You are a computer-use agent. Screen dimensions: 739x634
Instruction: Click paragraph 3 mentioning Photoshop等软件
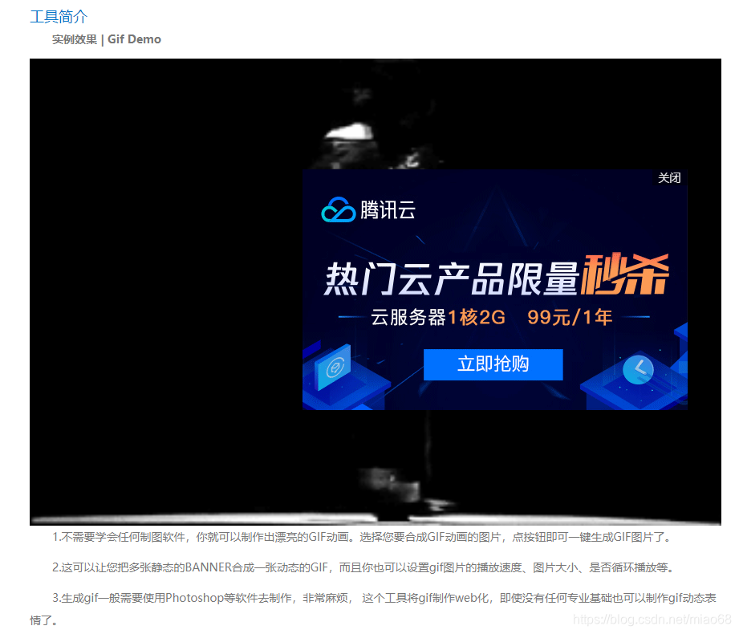point(373,608)
